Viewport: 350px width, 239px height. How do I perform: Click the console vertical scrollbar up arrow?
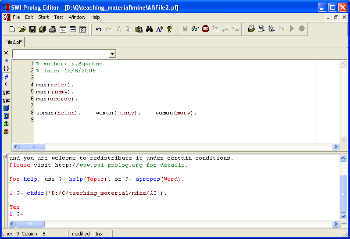click(x=343, y=158)
